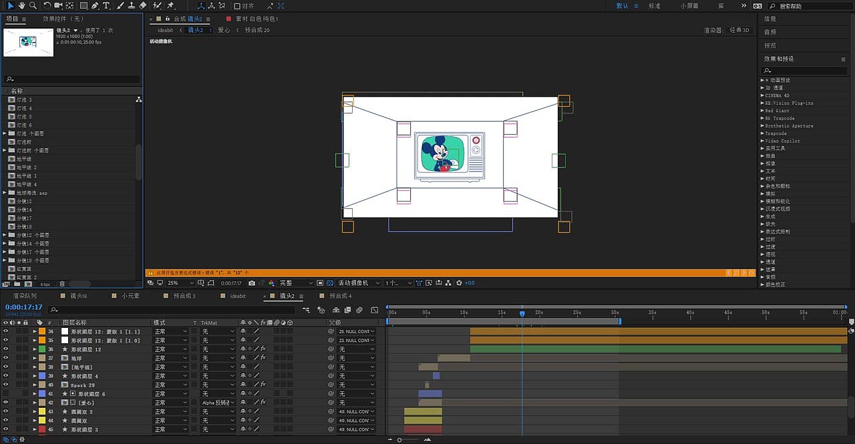The width and height of the screenshot is (855, 444).
Task: Open the ideabit timeline tab
Action: (x=238, y=296)
